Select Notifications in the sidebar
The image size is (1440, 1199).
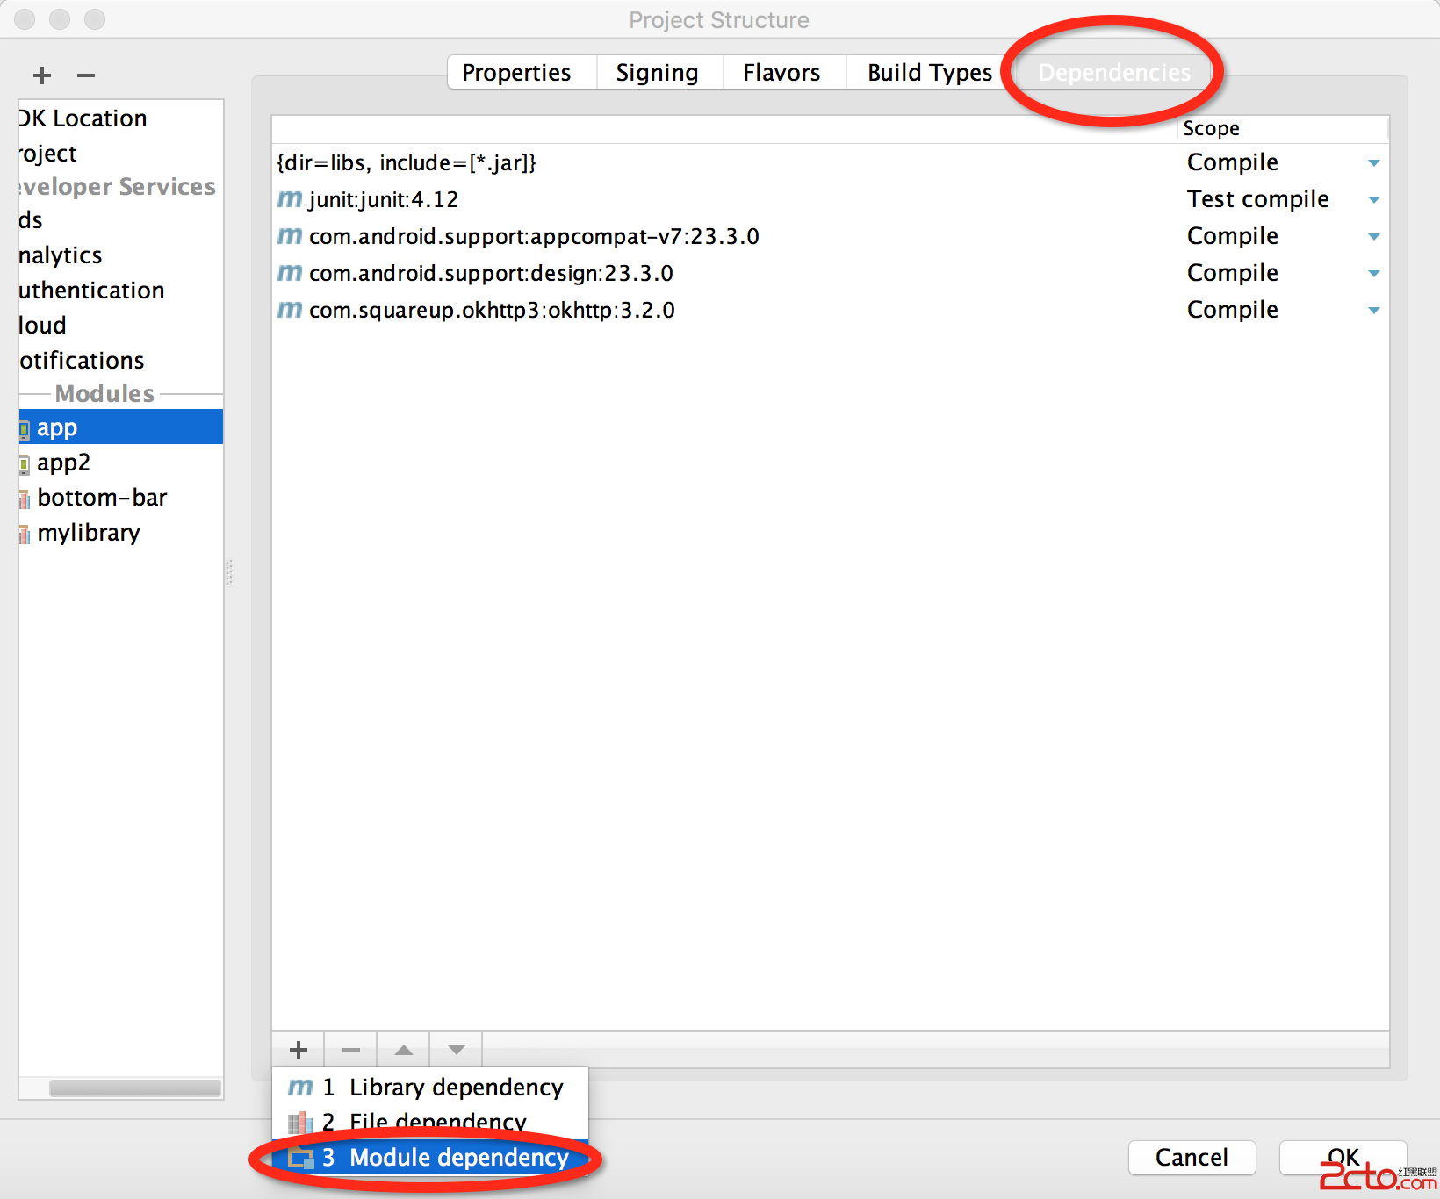coord(121,361)
